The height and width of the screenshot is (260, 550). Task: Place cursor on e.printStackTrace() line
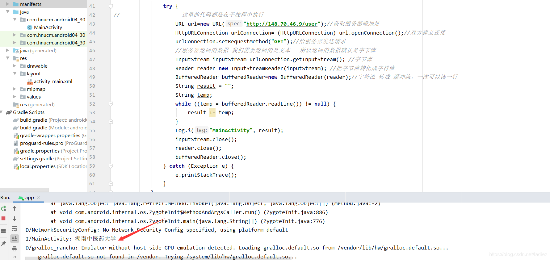tap(206, 175)
